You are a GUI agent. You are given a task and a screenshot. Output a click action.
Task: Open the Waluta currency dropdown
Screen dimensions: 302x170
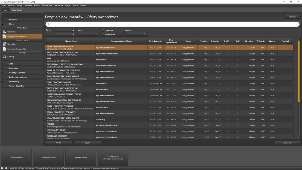click(136, 34)
